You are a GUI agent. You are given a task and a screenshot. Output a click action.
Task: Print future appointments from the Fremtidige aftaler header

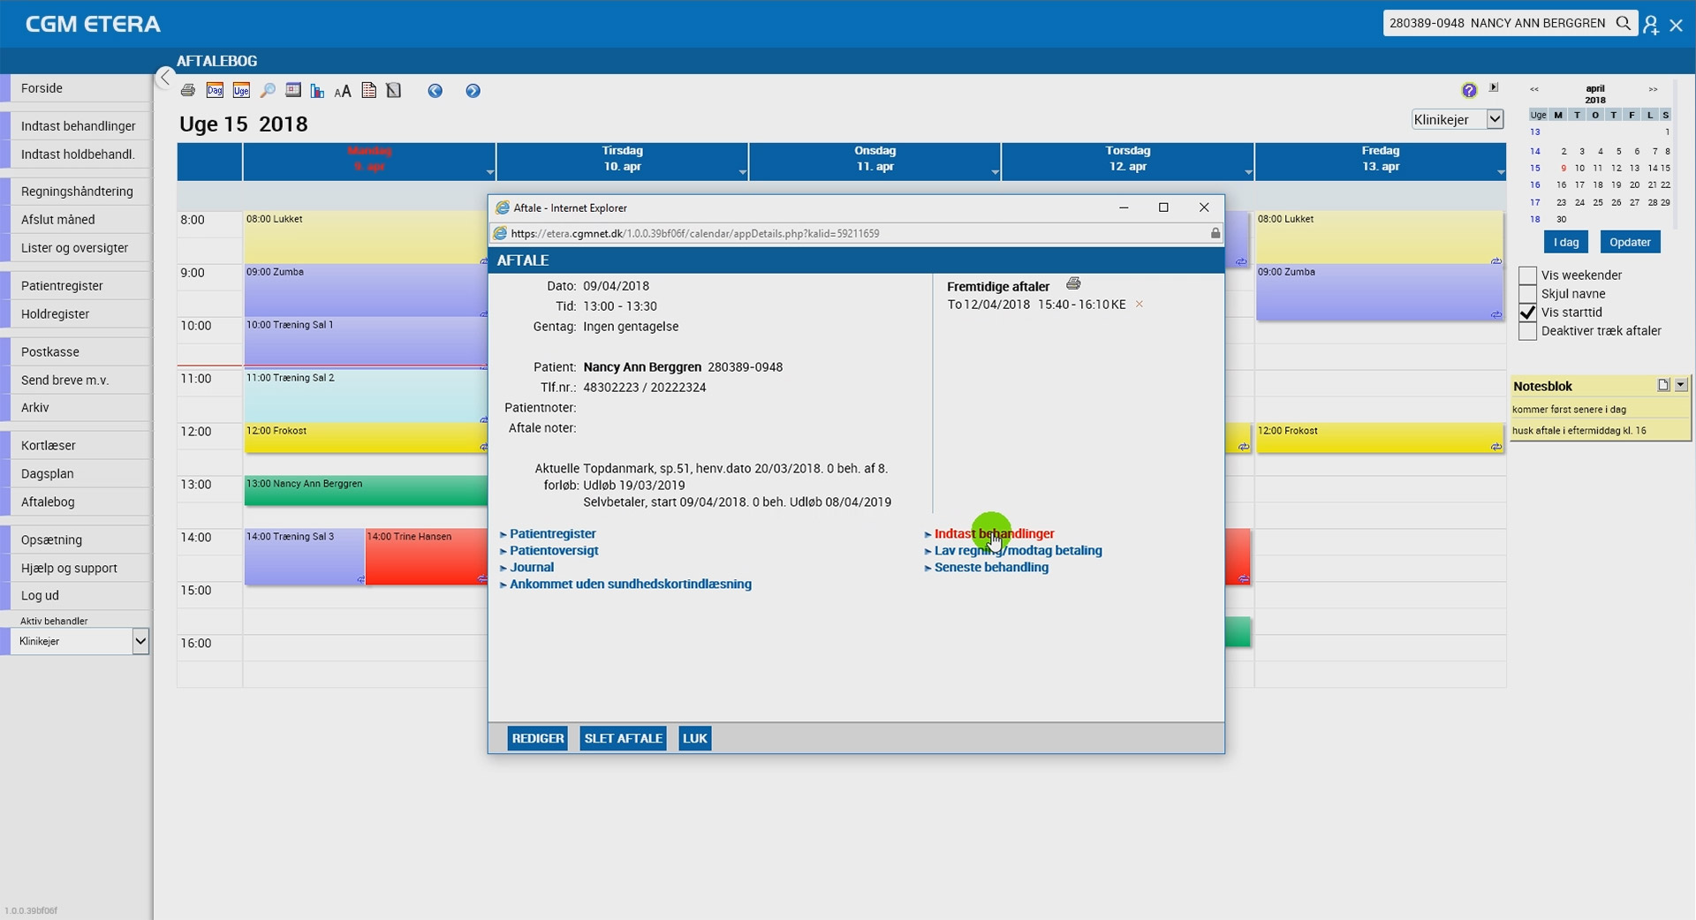1073,283
